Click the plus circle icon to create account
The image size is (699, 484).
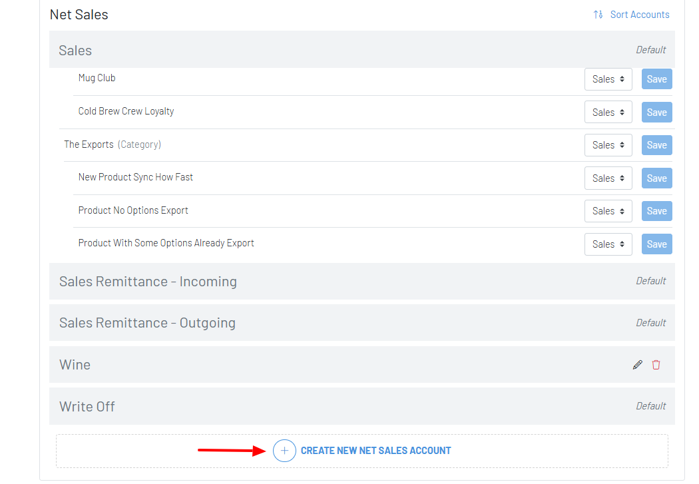point(284,451)
